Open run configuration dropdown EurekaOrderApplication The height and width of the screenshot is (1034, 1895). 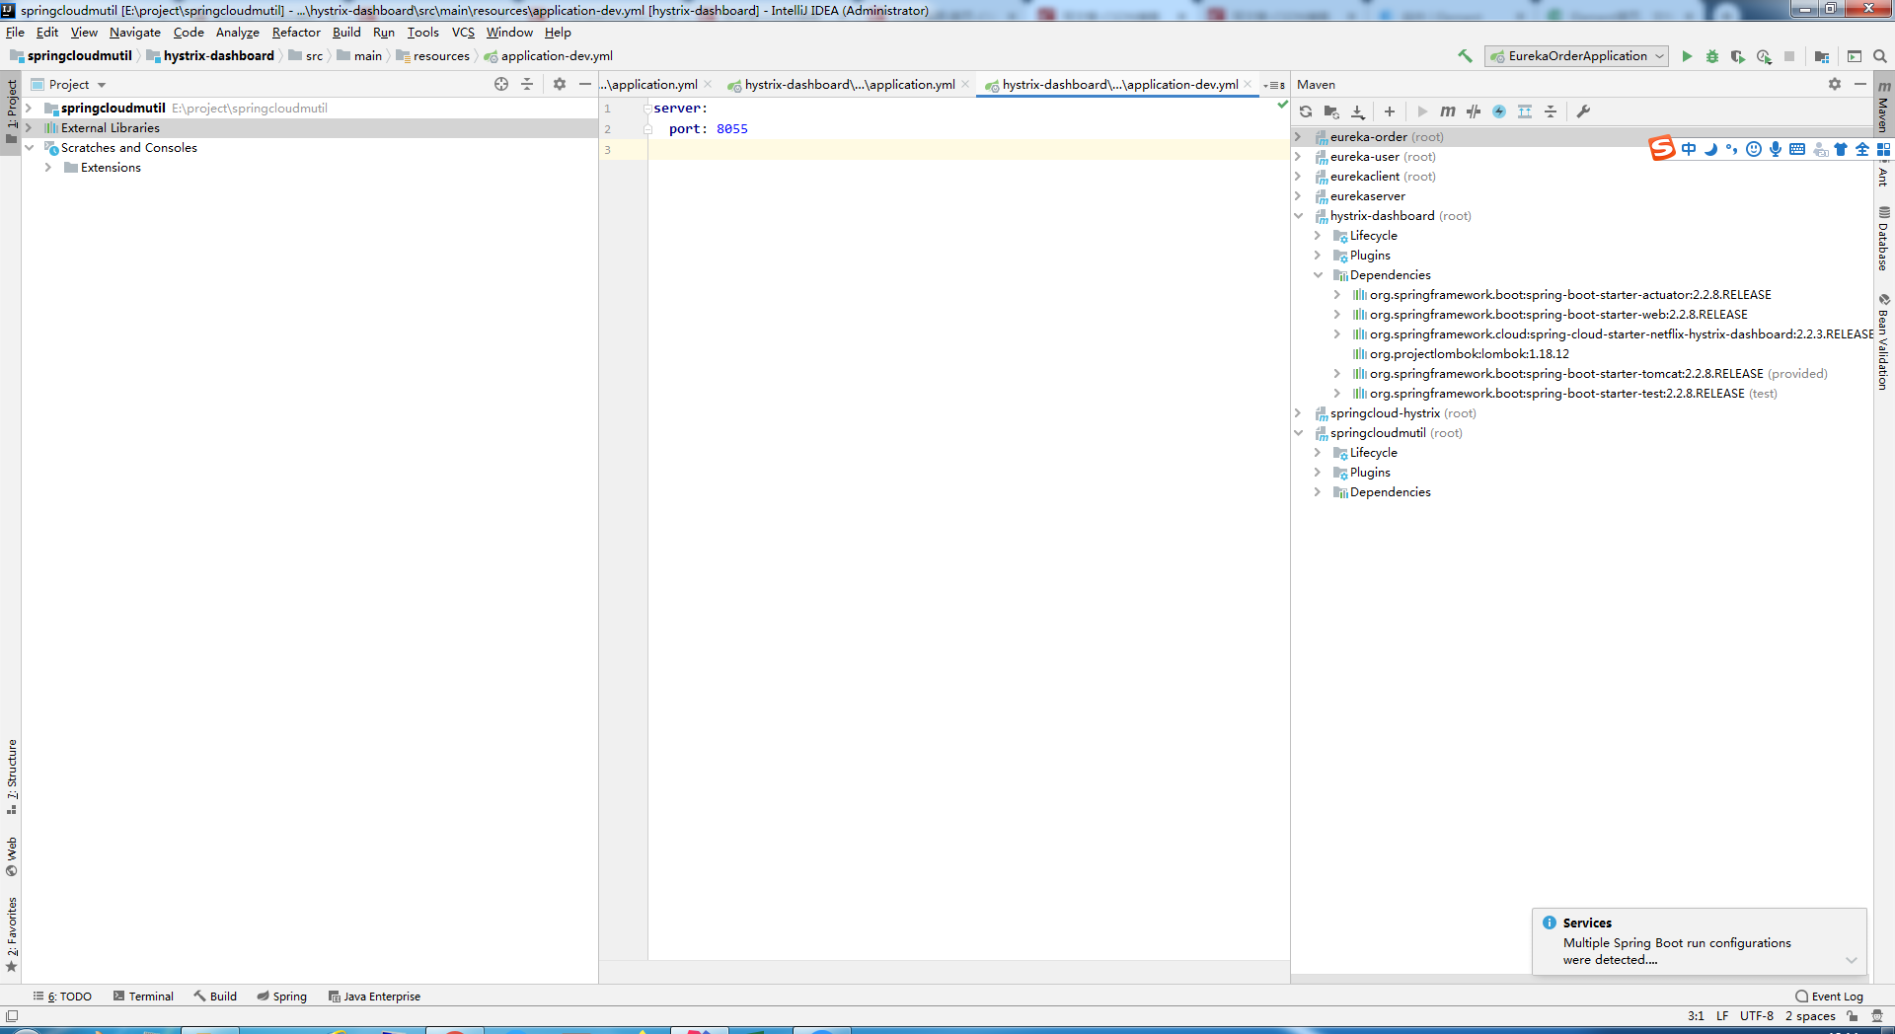(1577, 56)
